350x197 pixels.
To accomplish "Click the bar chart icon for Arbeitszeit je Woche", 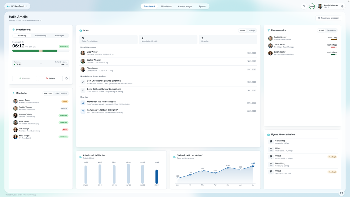I will [80, 157].
